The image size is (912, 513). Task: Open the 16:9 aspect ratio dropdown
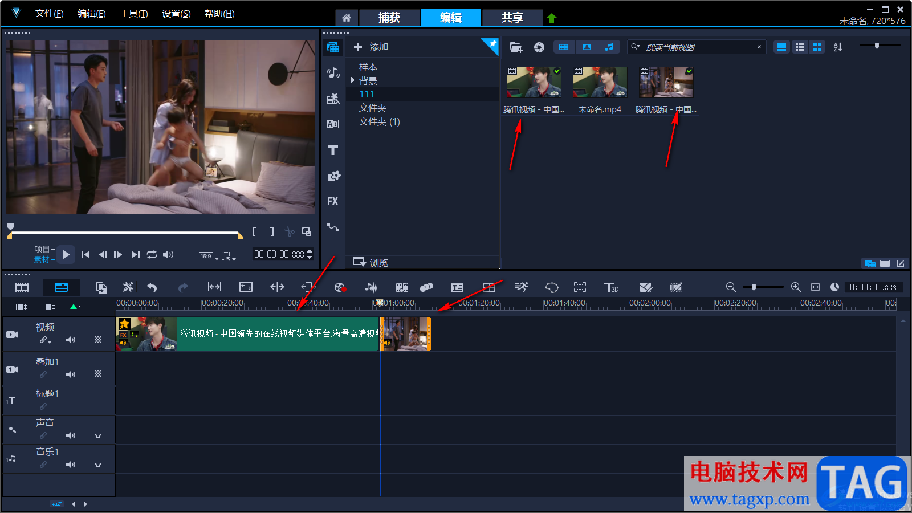(209, 256)
